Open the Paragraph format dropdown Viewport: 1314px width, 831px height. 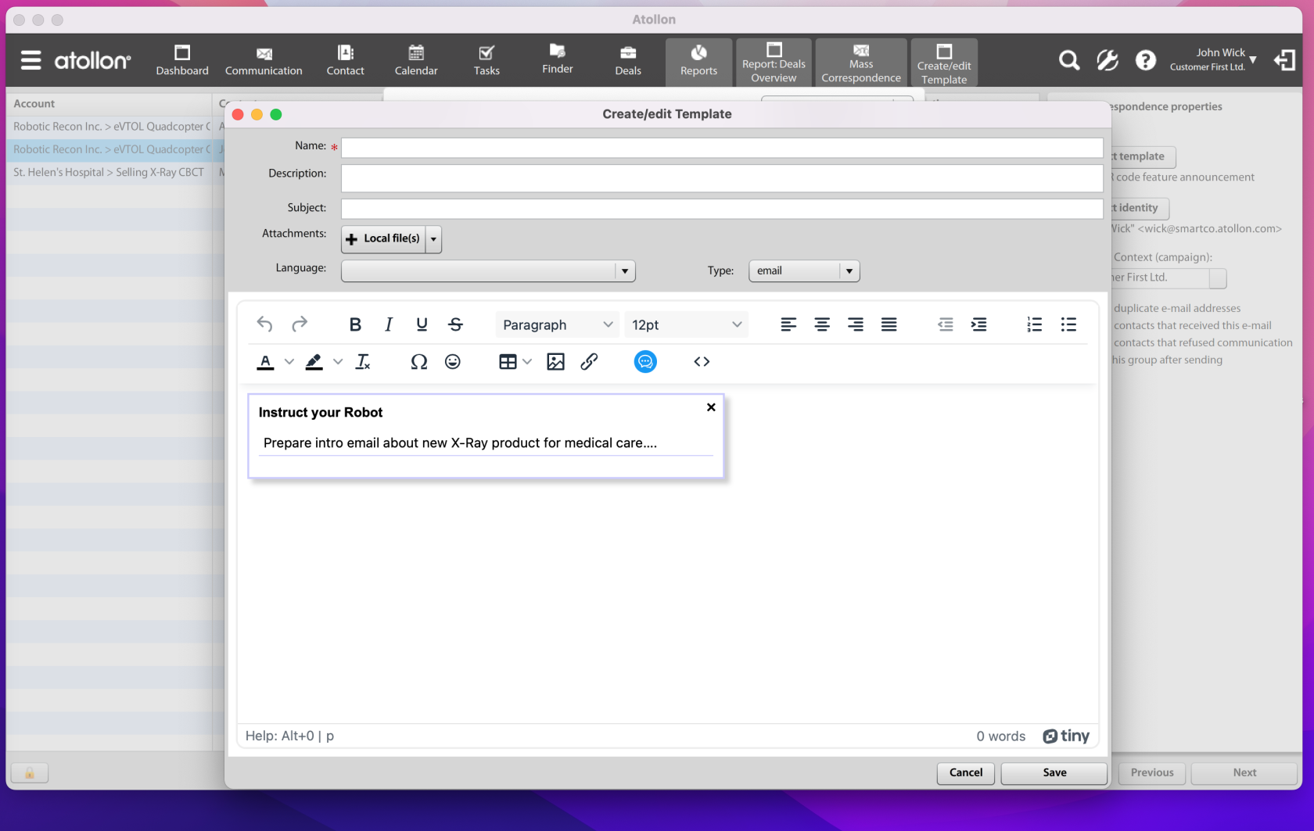pos(557,324)
